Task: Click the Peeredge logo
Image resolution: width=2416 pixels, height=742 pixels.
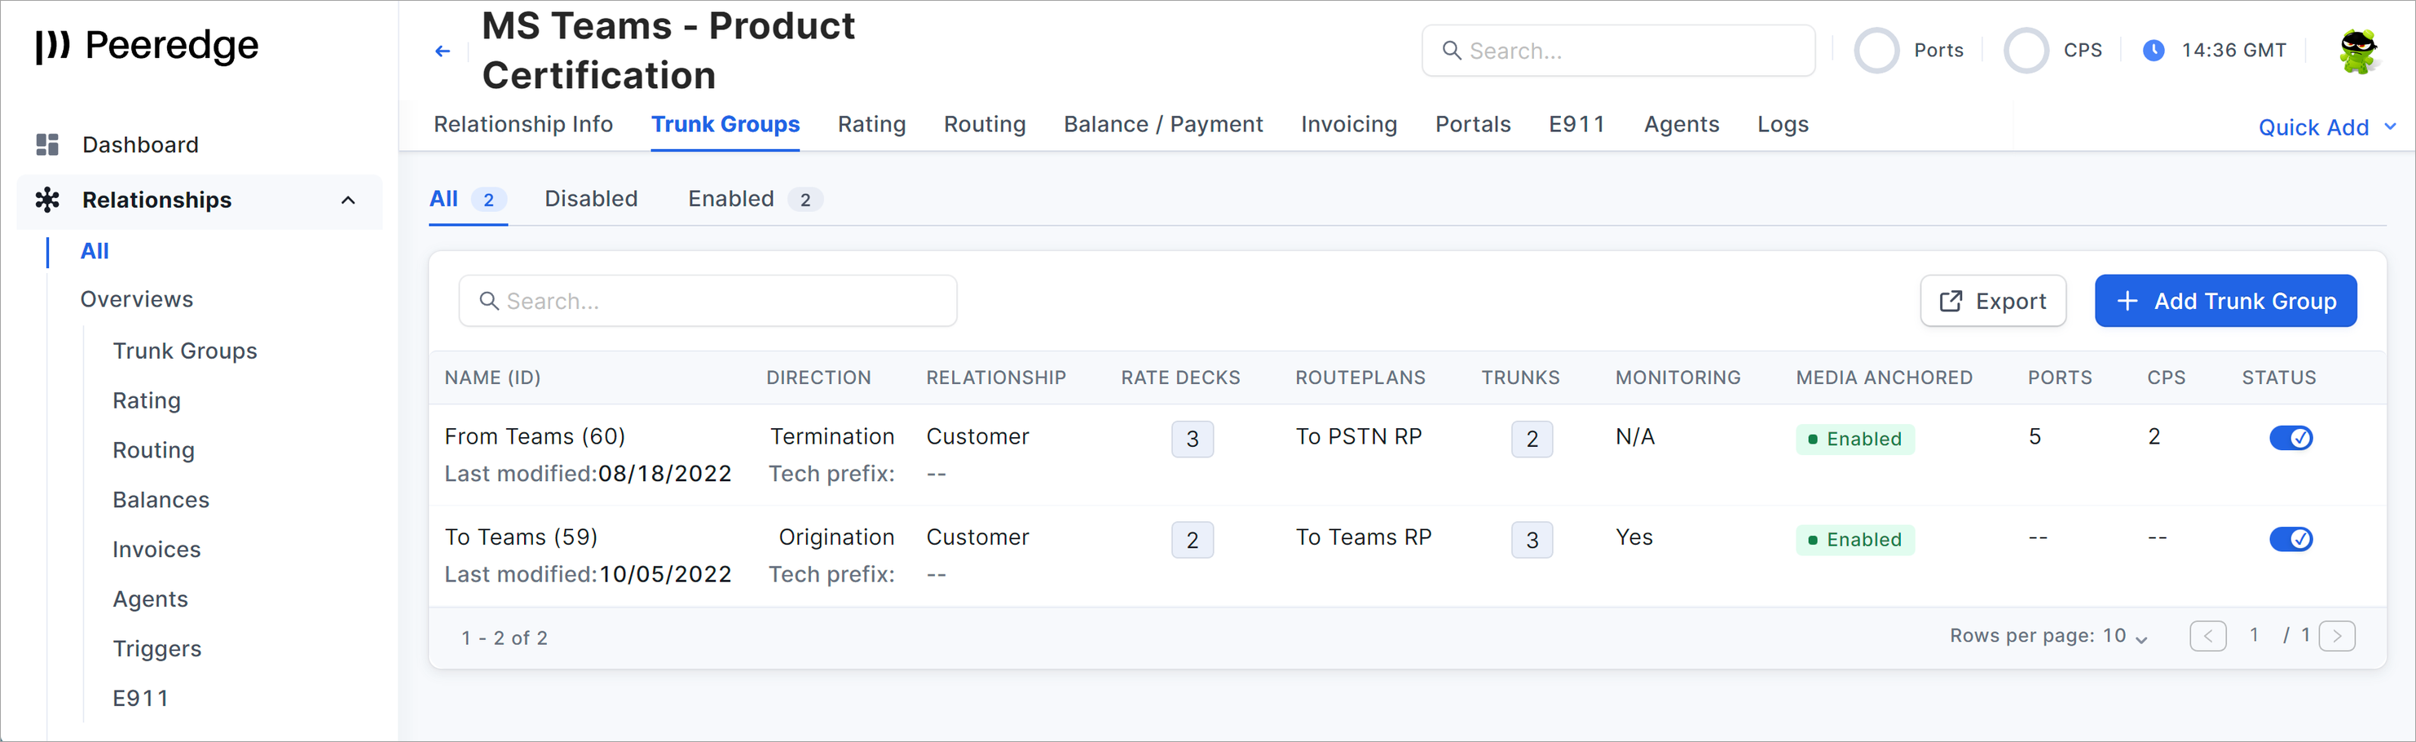Action: [146, 45]
